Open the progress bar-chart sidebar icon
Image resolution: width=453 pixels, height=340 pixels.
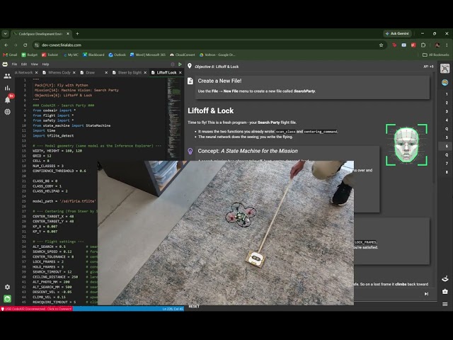7,88
